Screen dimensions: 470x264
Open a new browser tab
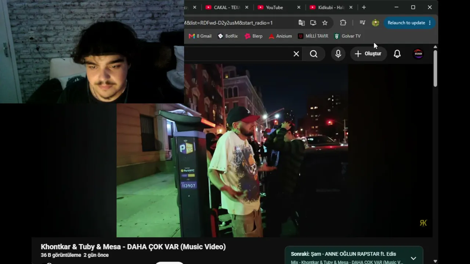point(364,7)
